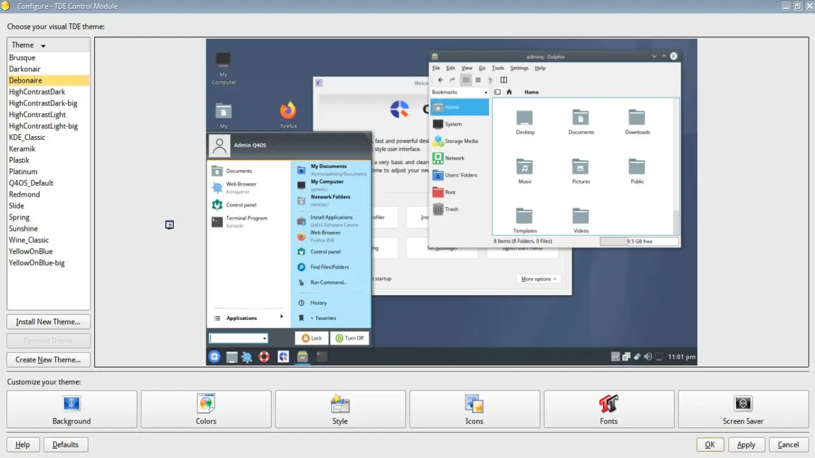Click the Debonaire theme preview image
This screenshot has height=458, width=815.
(451, 202)
